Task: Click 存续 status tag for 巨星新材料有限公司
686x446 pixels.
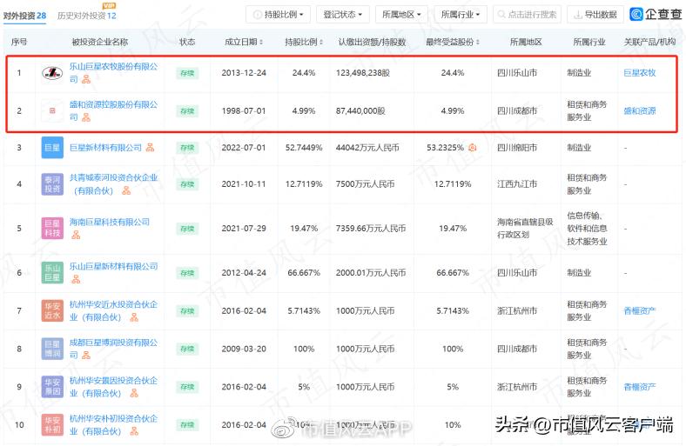Action: 187,148
